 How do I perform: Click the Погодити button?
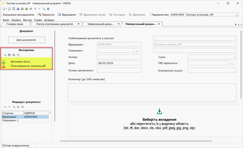click(117, 15)
